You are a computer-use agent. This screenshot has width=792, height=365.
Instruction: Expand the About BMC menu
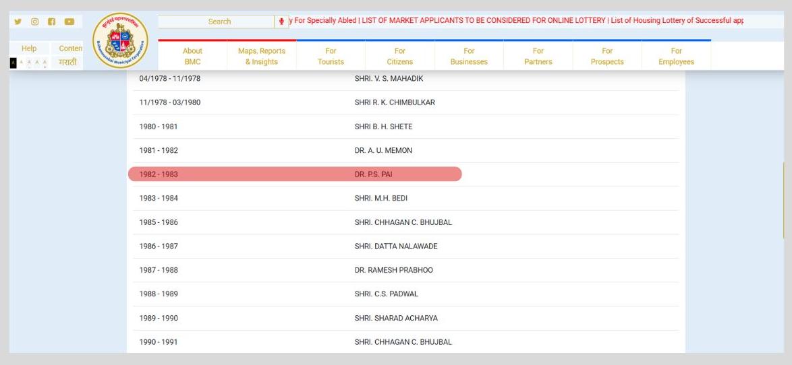[x=192, y=56]
